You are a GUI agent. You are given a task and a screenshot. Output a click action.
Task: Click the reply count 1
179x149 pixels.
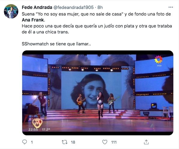(32, 142)
